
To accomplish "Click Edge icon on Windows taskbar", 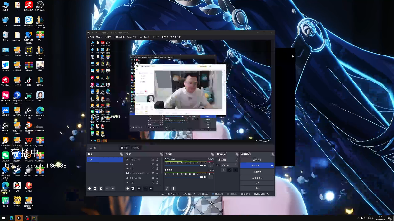I will [x=11, y=218].
